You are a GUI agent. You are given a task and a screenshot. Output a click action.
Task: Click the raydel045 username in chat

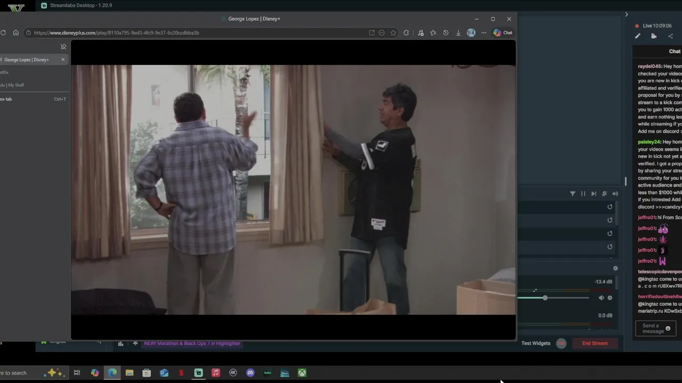[x=649, y=66]
